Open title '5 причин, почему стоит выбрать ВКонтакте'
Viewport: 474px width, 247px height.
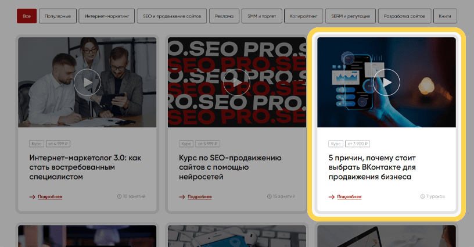(372, 167)
